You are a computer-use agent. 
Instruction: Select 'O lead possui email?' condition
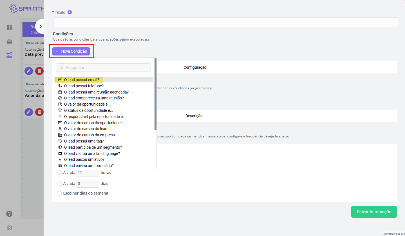81,80
